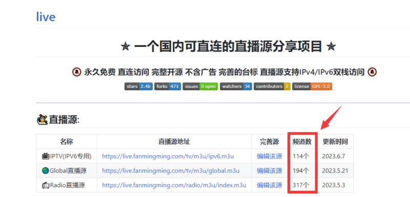Click the 一个国内可直连的直播源分享项目 title
The image size is (410, 197).
pyautogui.click(x=228, y=47)
